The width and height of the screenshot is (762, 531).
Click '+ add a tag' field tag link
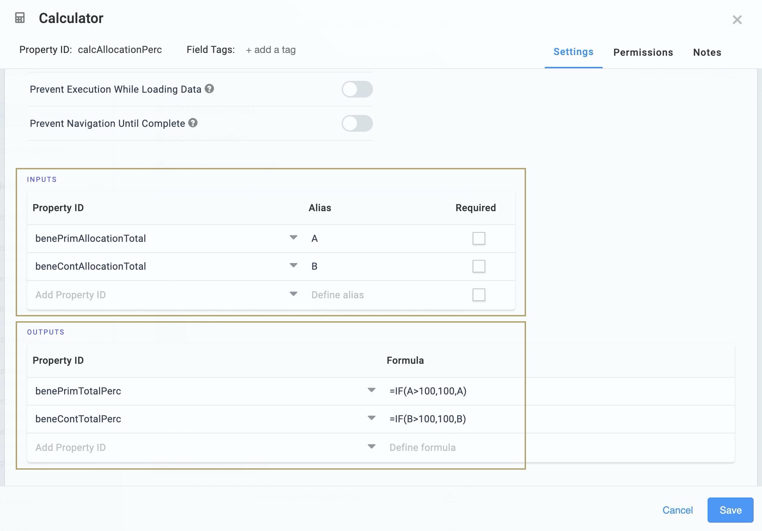point(271,50)
